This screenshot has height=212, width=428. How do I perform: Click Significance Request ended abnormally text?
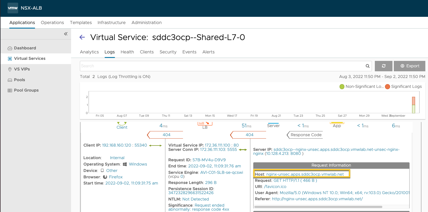[x=199, y=207]
